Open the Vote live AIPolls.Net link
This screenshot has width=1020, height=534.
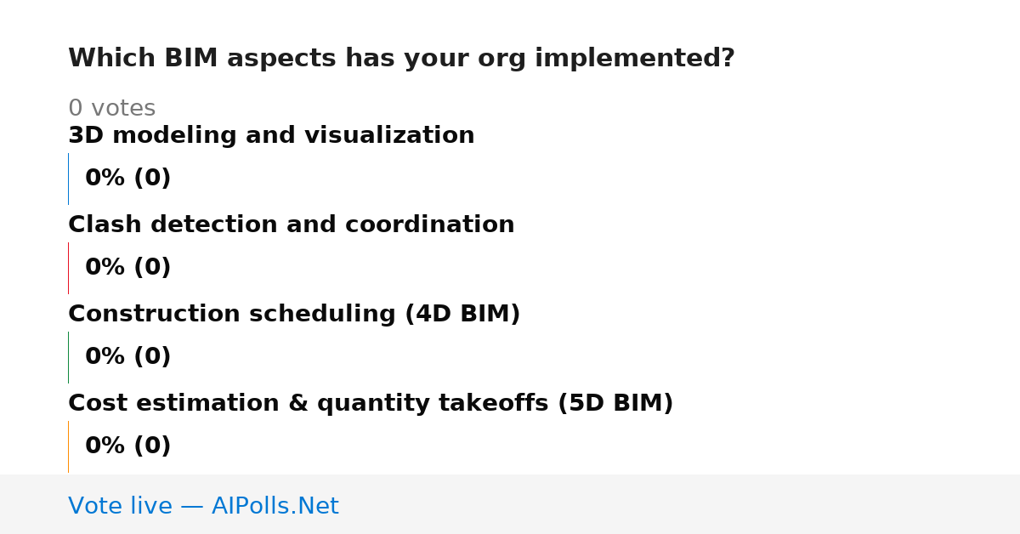click(x=203, y=506)
